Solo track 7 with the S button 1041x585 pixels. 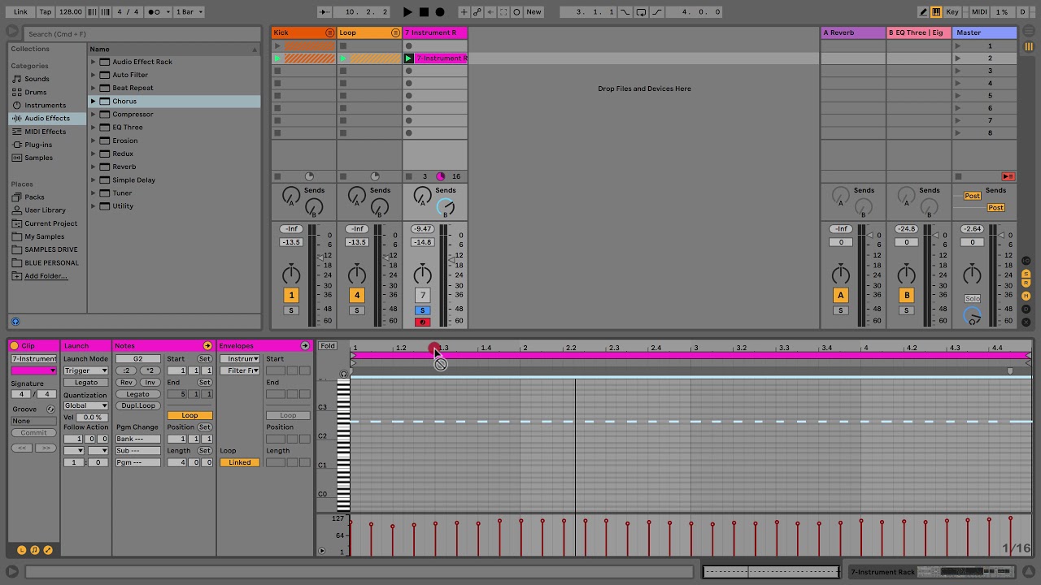tap(422, 310)
